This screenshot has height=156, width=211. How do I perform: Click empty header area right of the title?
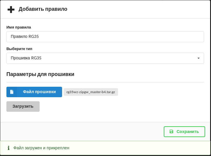point(140,9)
